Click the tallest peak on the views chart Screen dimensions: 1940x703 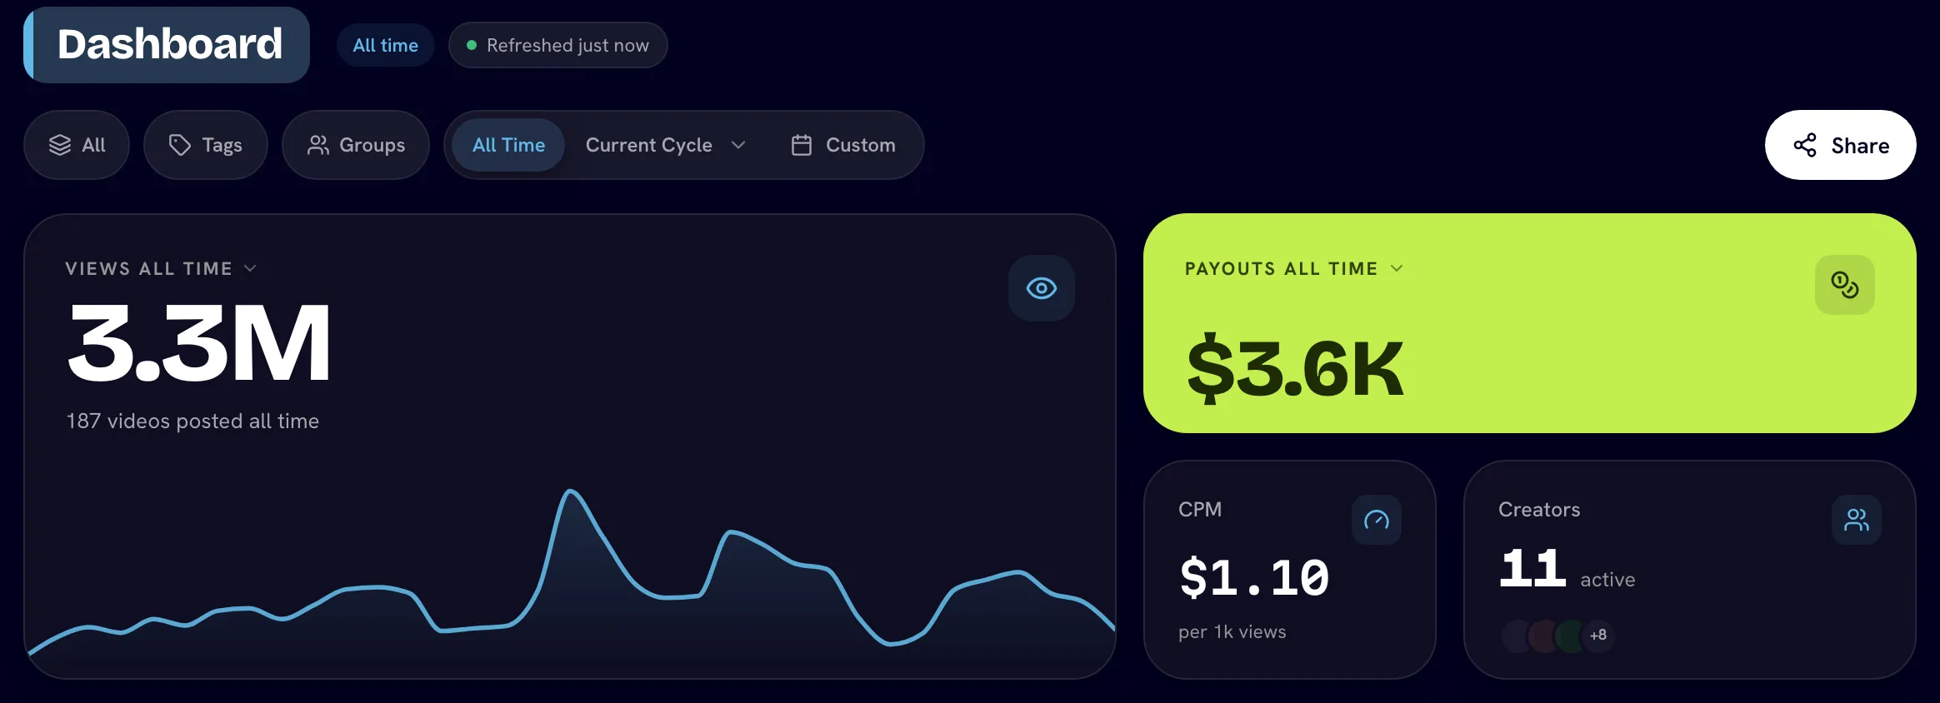click(x=571, y=492)
